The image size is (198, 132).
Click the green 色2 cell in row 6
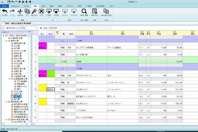pyautogui.click(x=51, y=74)
